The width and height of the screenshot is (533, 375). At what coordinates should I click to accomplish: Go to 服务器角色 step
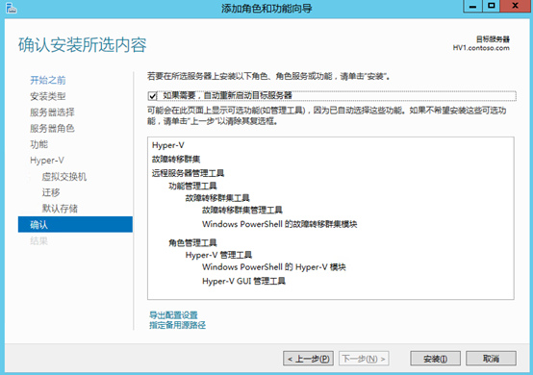pyautogui.click(x=52, y=129)
